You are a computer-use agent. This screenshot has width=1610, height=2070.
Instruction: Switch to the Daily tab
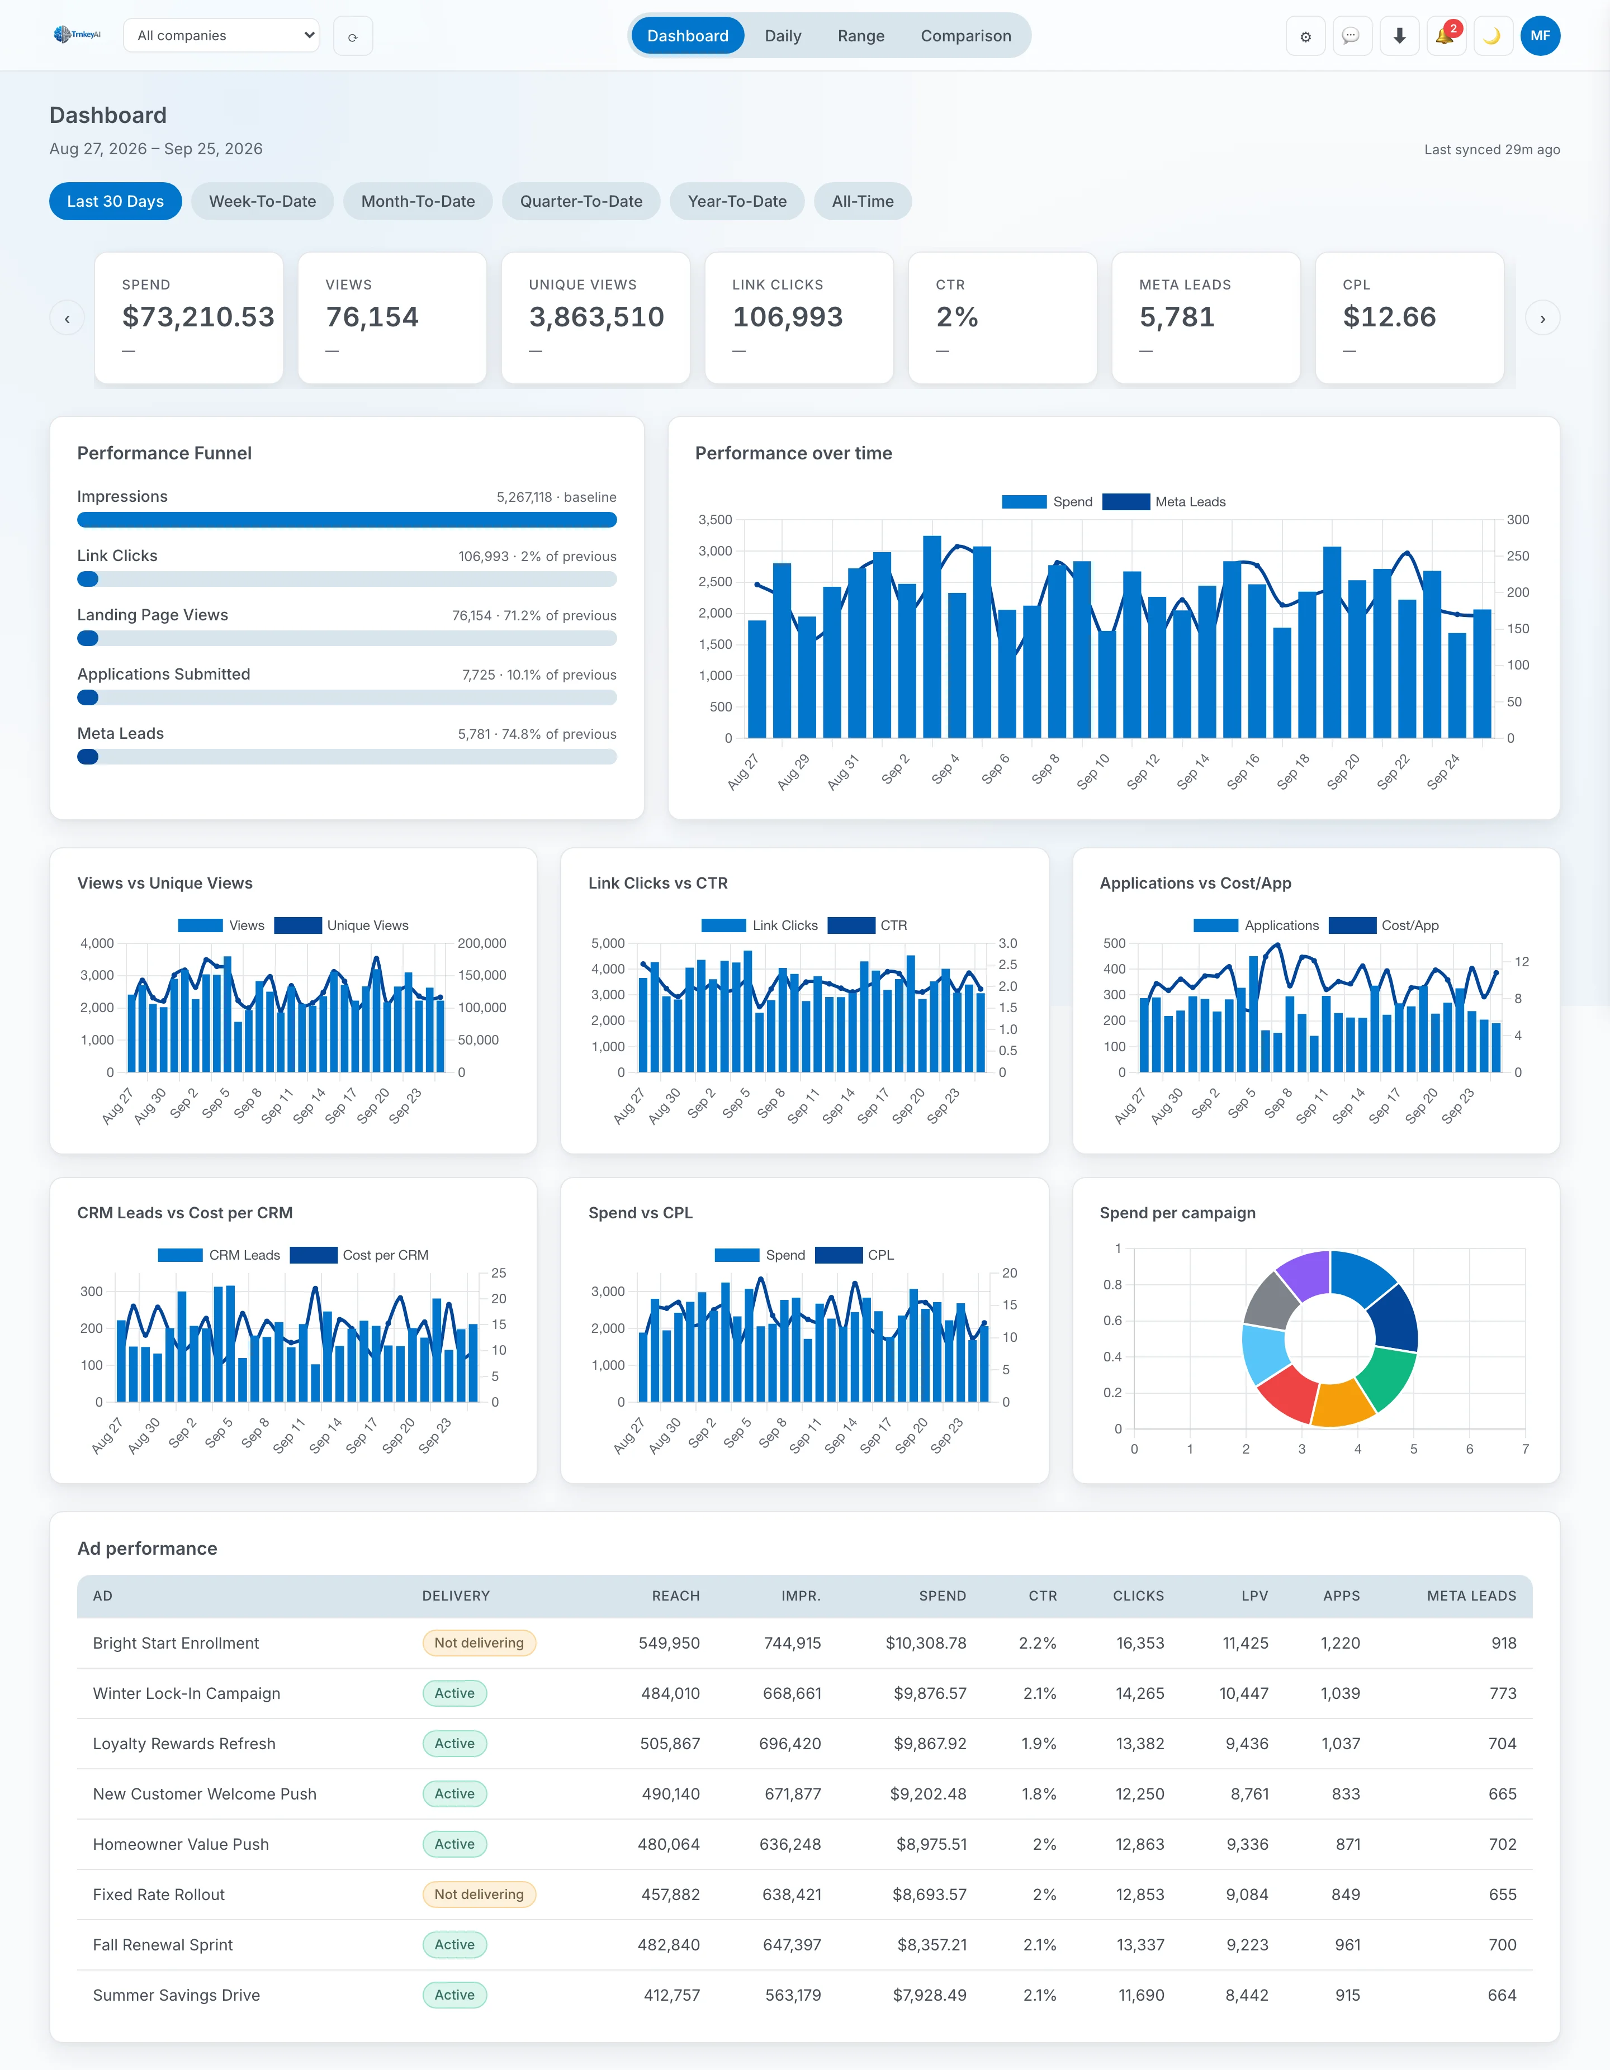click(x=783, y=36)
